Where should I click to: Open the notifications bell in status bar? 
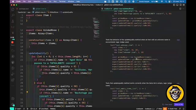(x=183, y=109)
